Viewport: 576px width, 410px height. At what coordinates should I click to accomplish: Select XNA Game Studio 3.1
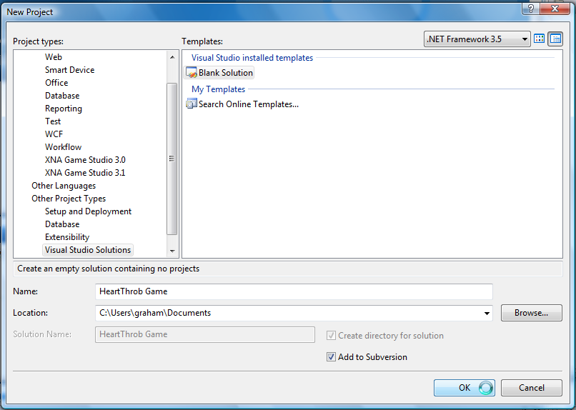[85, 173]
